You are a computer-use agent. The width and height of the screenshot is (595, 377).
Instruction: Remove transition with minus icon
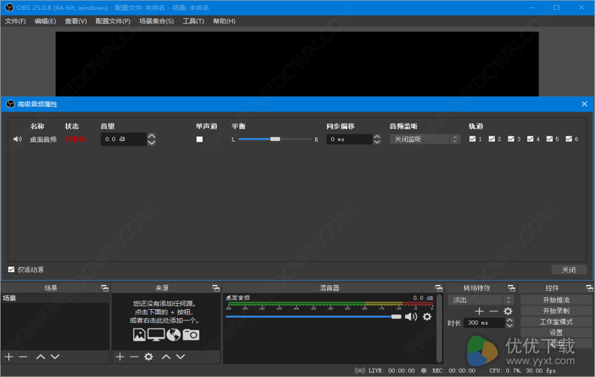[x=493, y=311]
